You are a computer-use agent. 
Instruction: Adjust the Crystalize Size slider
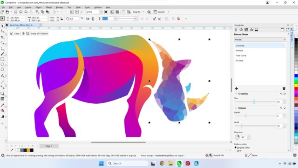coord(254,102)
